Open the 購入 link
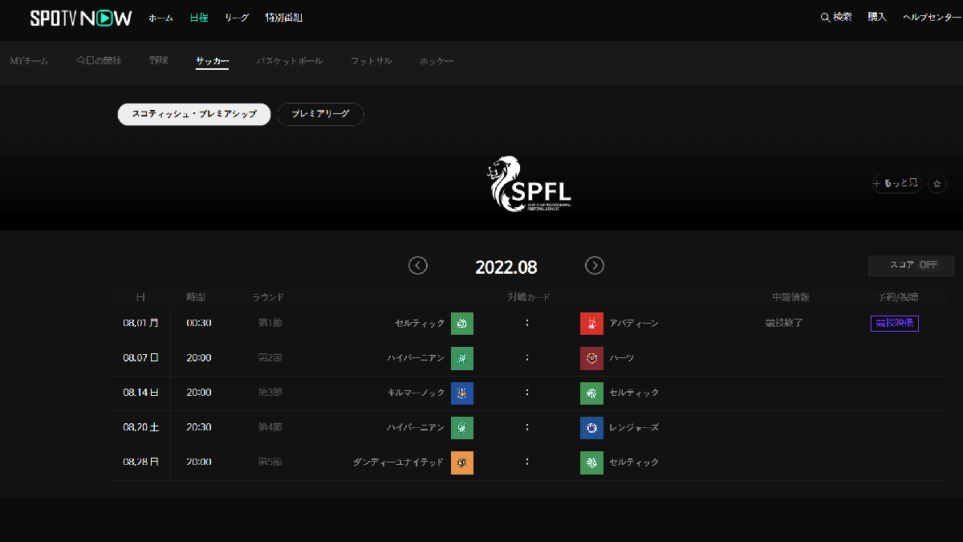Screen dimensions: 963x542 point(877,18)
